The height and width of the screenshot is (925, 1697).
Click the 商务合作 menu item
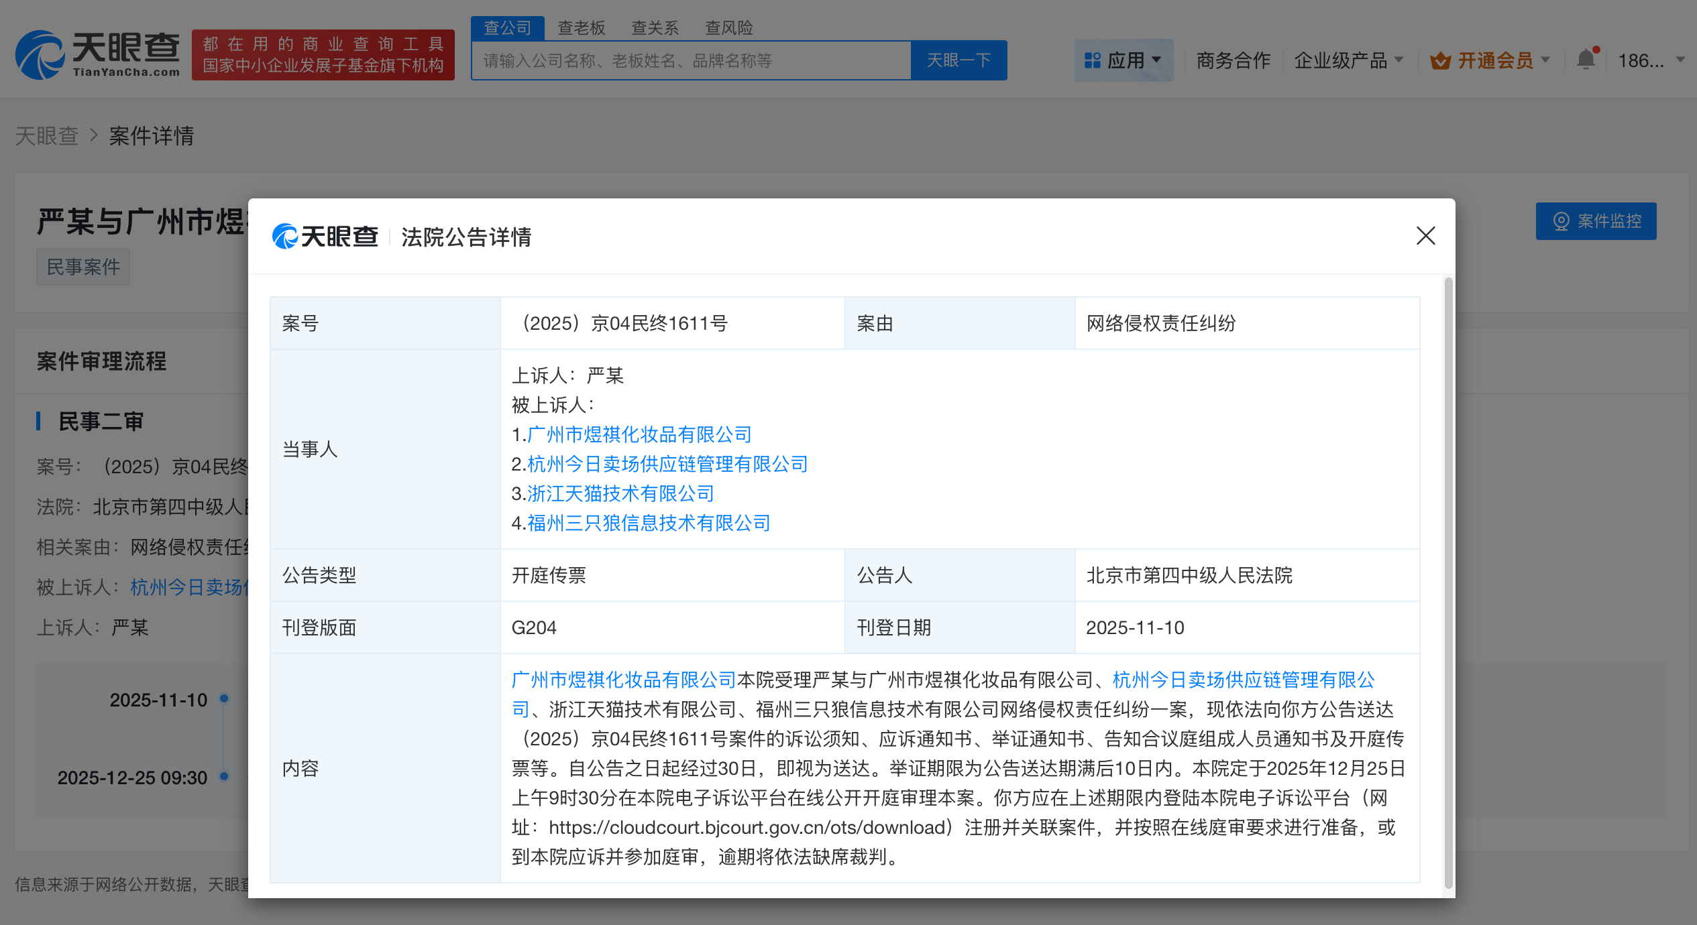[x=1233, y=60]
